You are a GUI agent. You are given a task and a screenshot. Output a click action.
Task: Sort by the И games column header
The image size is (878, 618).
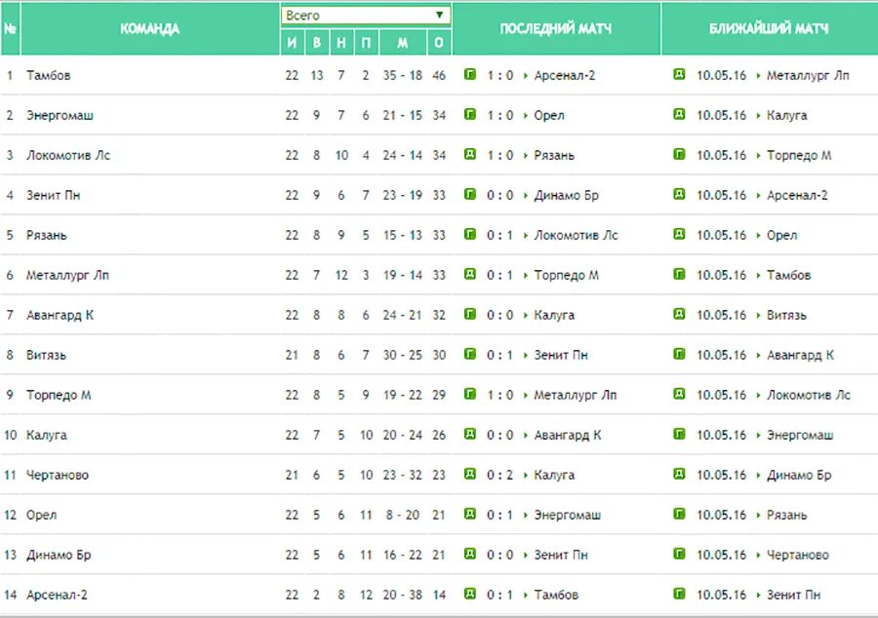click(x=292, y=42)
